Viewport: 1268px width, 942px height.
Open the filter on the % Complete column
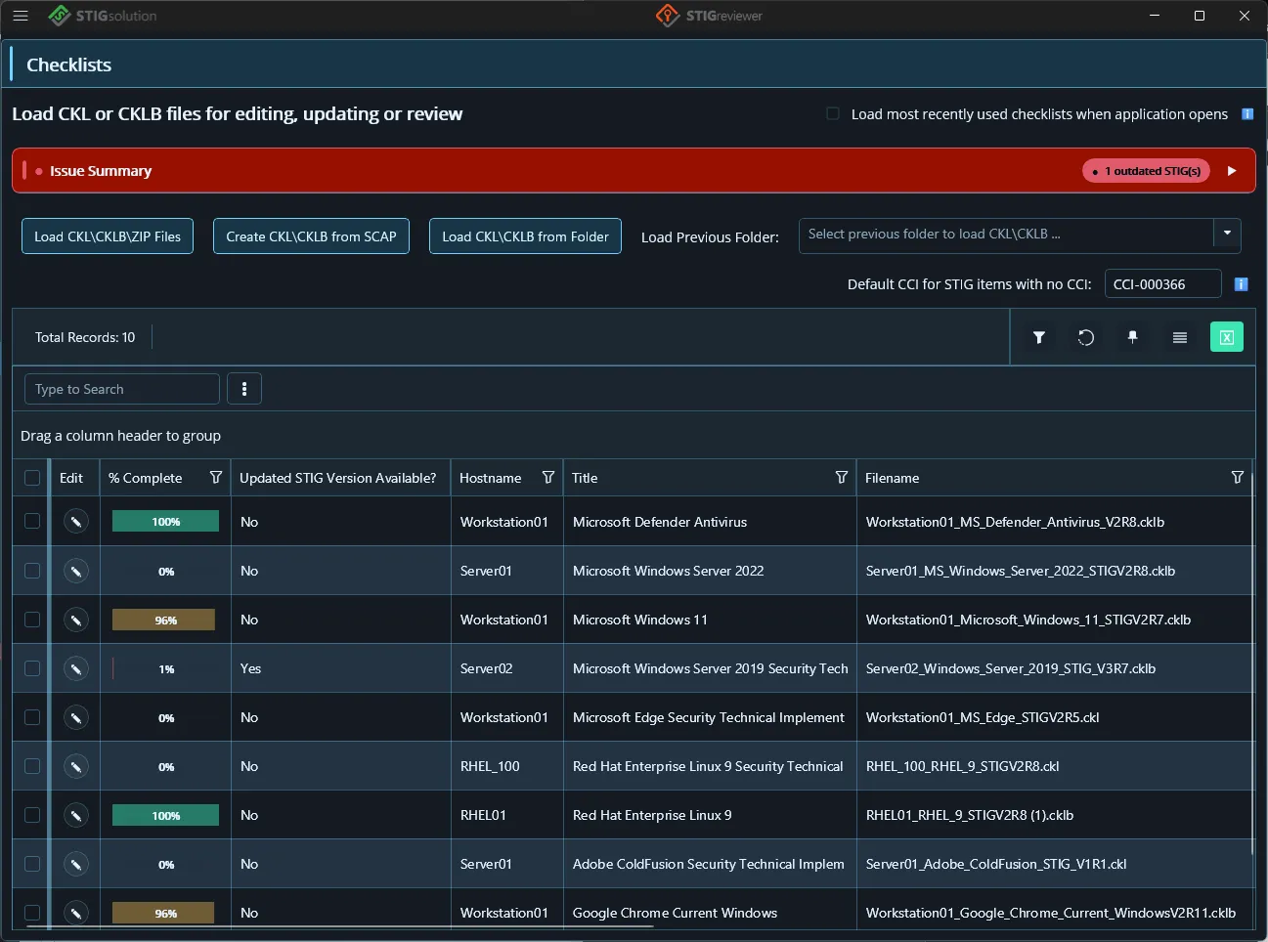point(216,478)
